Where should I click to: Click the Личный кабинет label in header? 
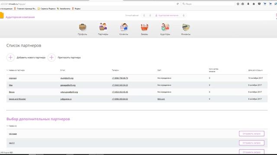coord(132,15)
